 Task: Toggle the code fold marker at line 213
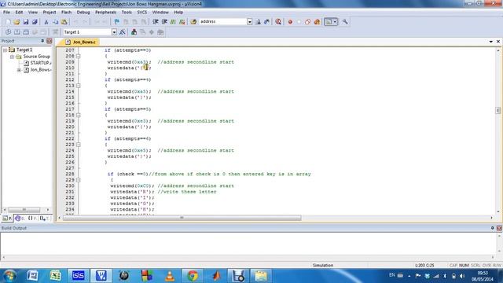(79, 86)
